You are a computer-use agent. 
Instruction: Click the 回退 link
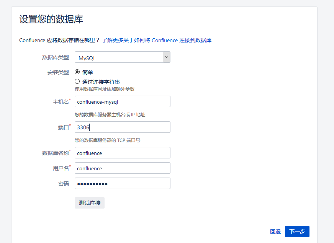tap(275, 232)
